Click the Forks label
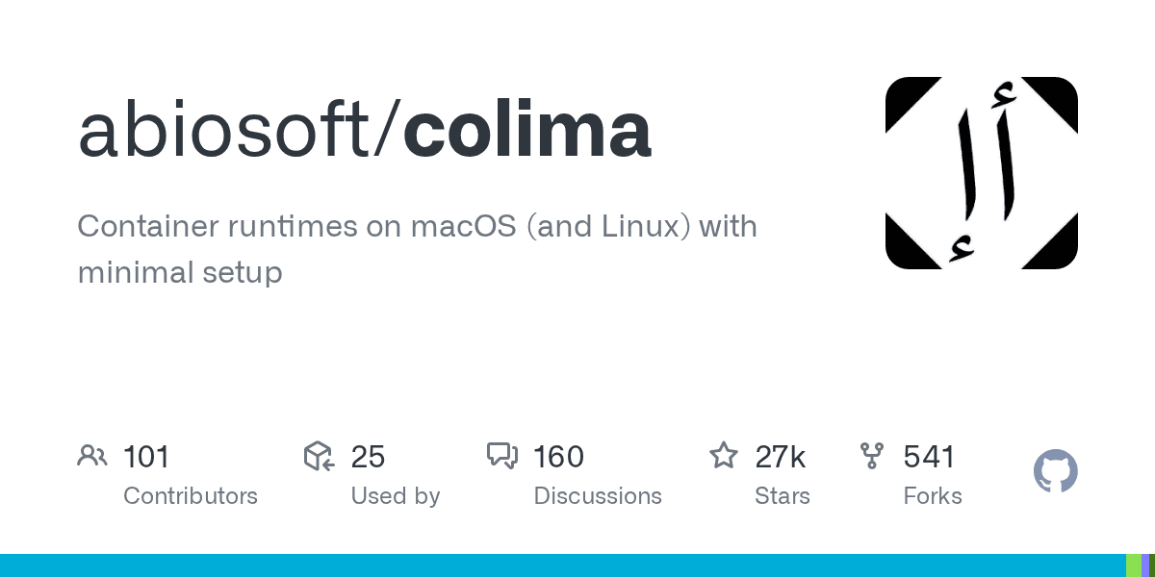This screenshot has height=577, width=1155. (932, 496)
